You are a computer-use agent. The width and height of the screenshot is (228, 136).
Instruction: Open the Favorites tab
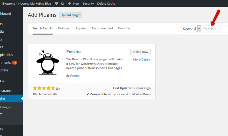[x=124, y=28]
